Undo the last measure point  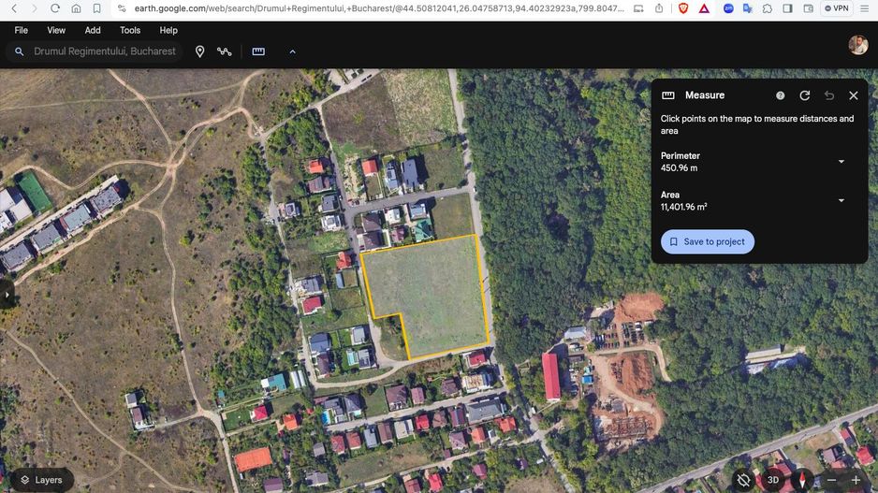point(829,95)
